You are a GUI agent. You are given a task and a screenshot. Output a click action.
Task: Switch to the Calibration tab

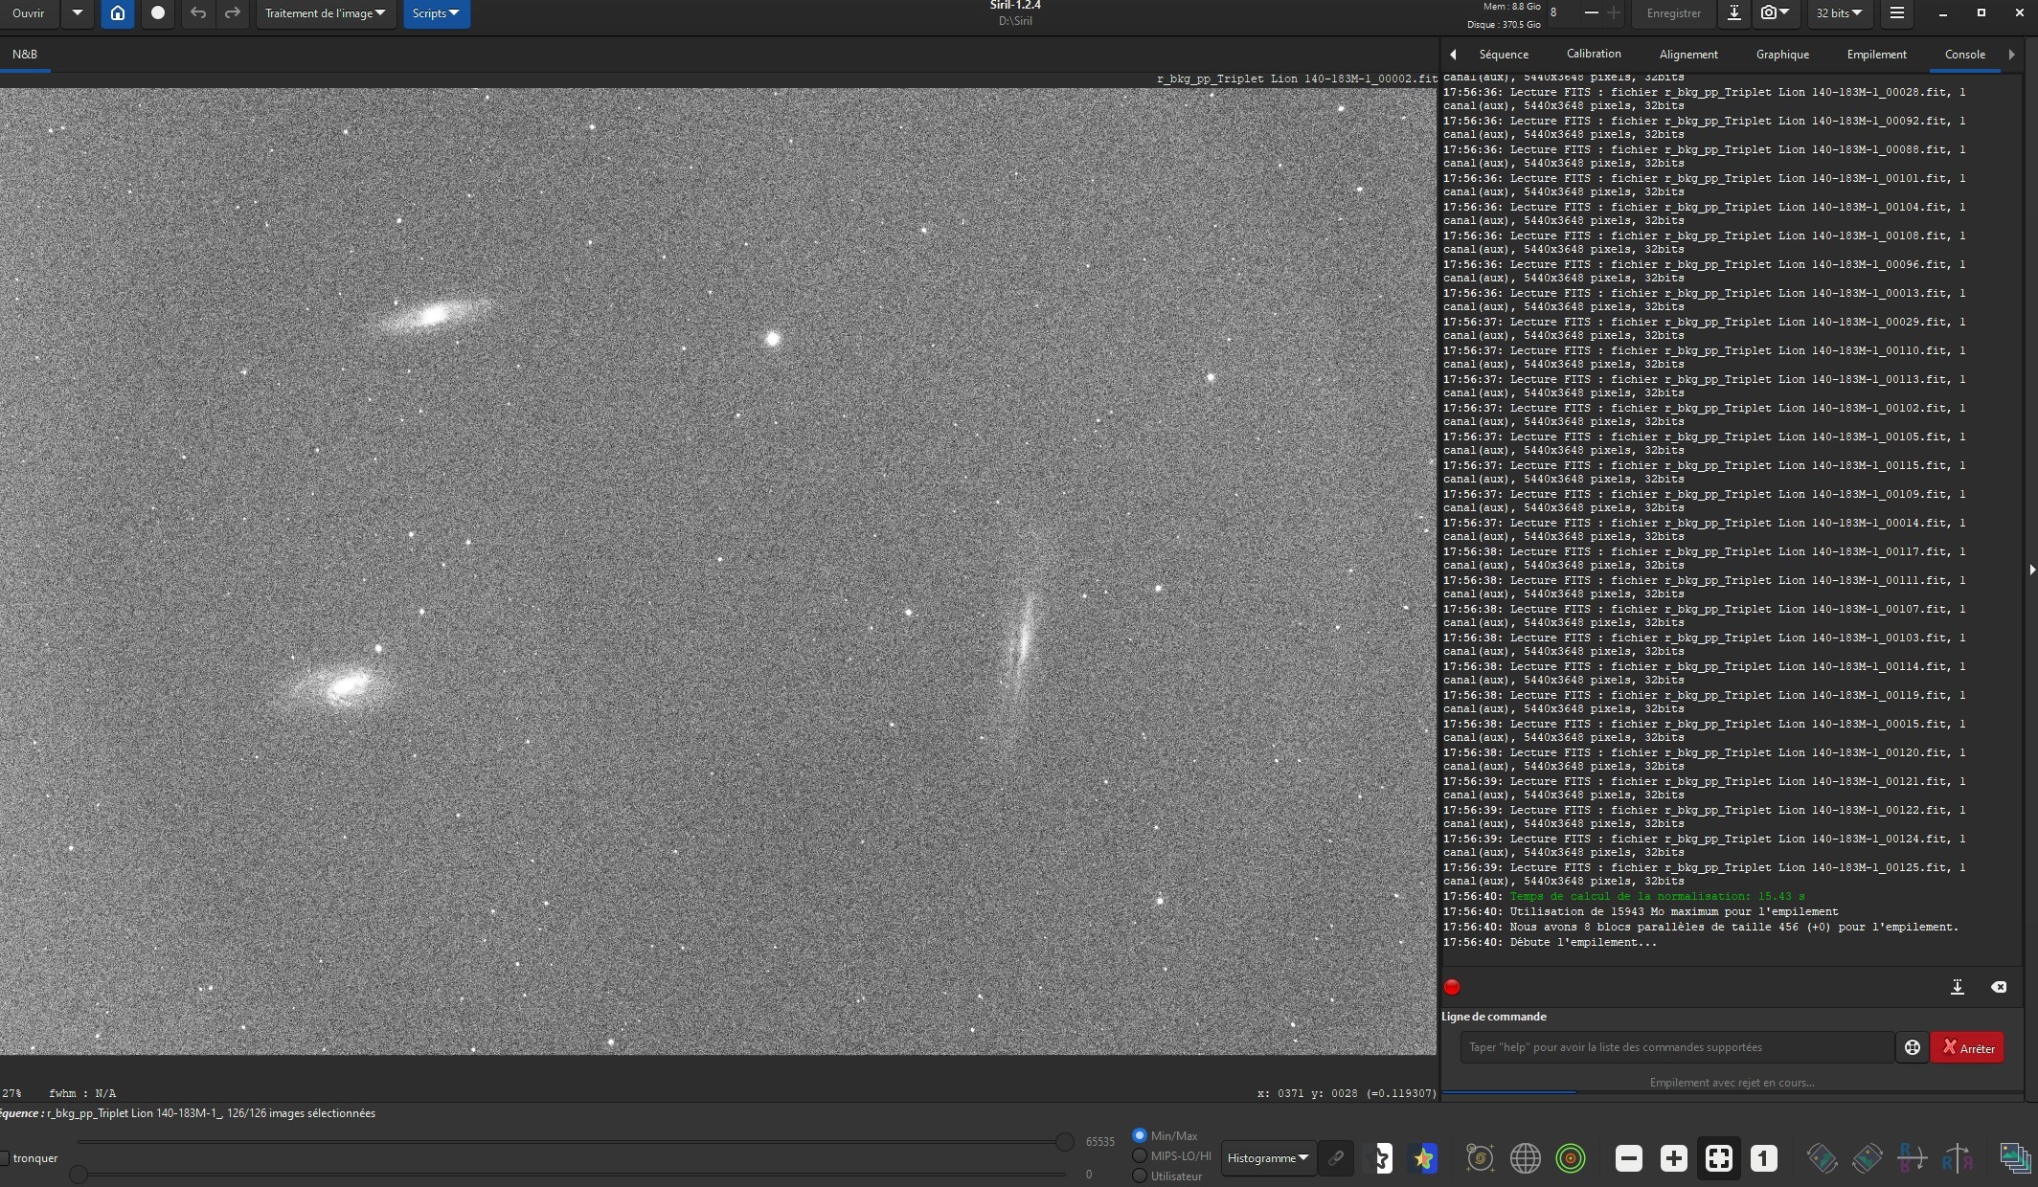[x=1593, y=55]
